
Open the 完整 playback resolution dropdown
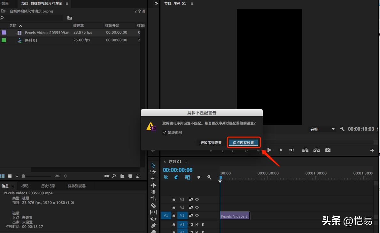tap(322, 129)
